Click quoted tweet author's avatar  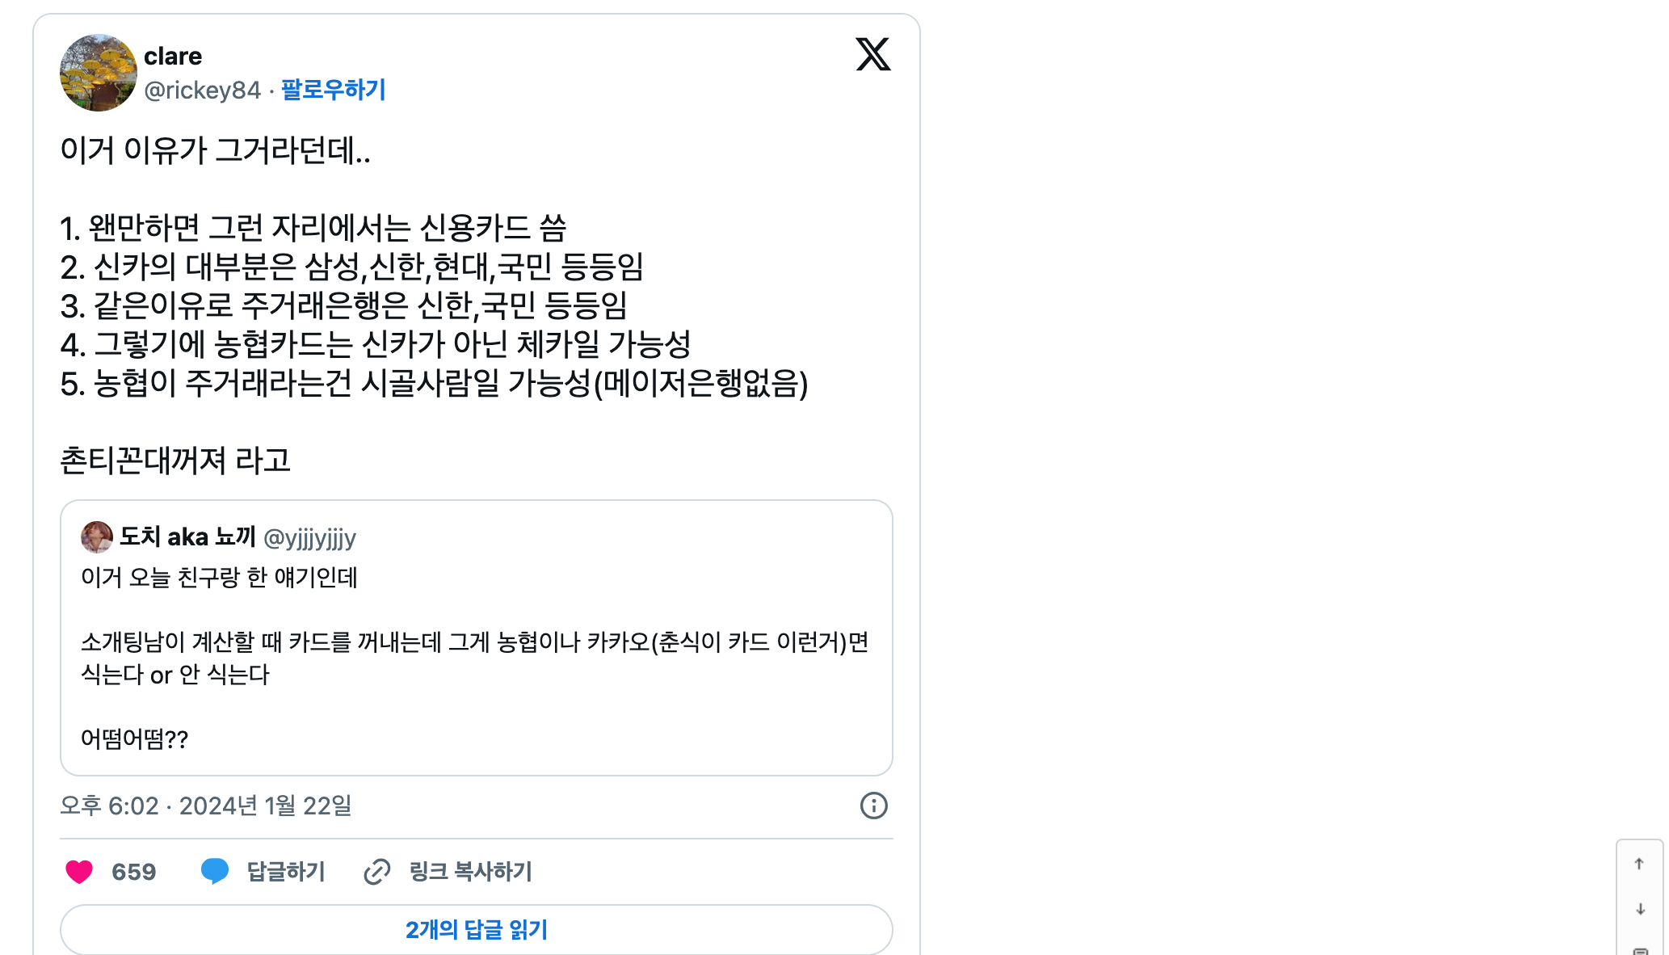pyautogui.click(x=97, y=537)
